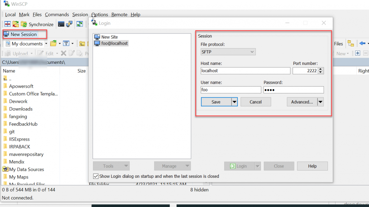Click the Open in PuTTY lightning icon

tap(69, 24)
